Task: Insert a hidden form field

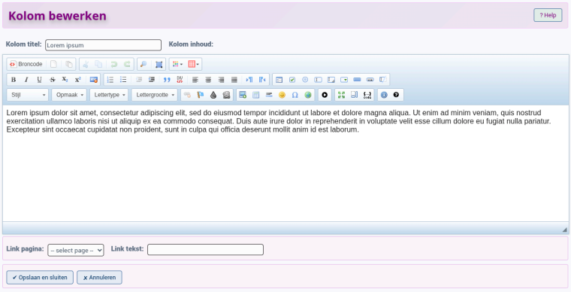Action: [382, 80]
